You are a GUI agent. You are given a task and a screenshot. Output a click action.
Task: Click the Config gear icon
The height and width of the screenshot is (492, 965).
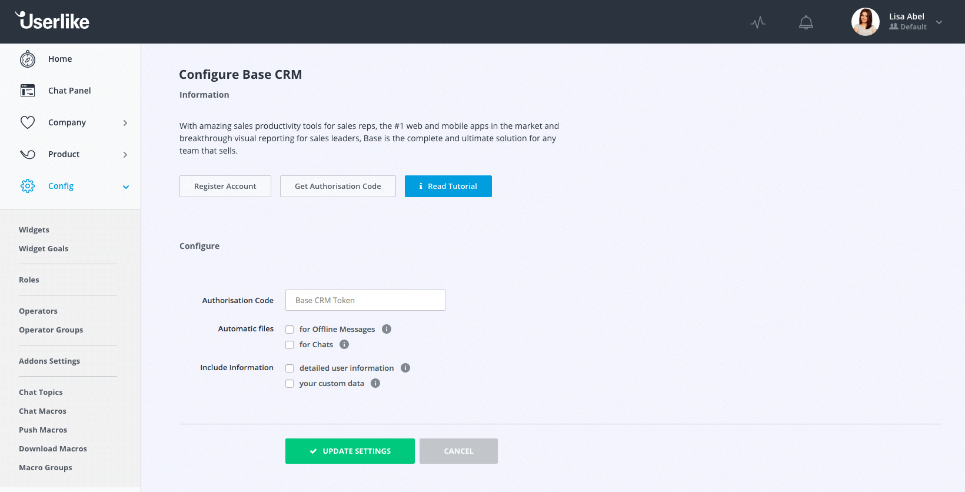pos(28,186)
